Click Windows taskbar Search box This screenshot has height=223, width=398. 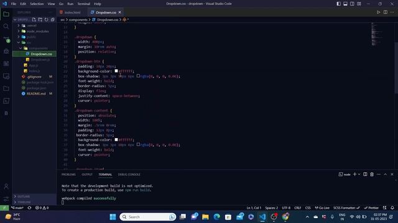[x=148, y=217]
